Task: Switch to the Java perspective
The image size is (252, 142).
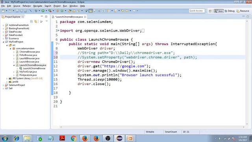Action: (x=219, y=11)
